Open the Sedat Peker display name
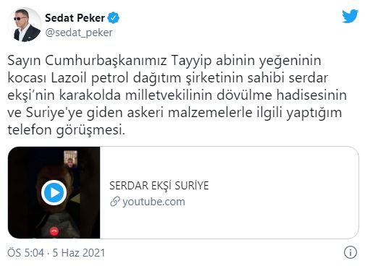The height and width of the screenshot is (266, 365). tap(75, 18)
